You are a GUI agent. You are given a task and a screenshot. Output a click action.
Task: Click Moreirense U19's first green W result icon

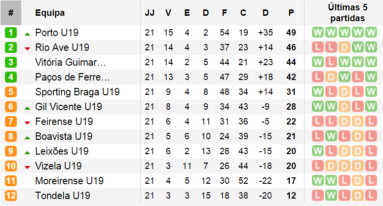click(x=317, y=181)
